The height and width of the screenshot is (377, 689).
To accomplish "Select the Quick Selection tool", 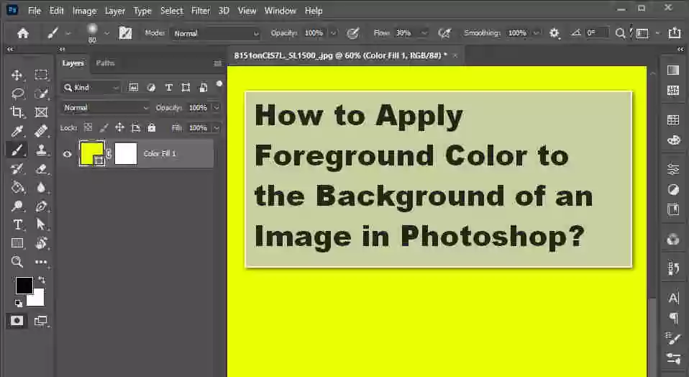I will pos(41,94).
